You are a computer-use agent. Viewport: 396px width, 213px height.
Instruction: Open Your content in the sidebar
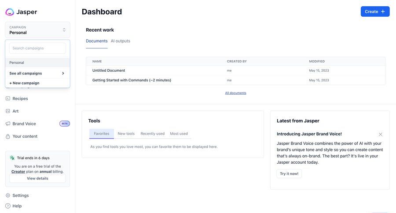pyautogui.click(x=25, y=136)
